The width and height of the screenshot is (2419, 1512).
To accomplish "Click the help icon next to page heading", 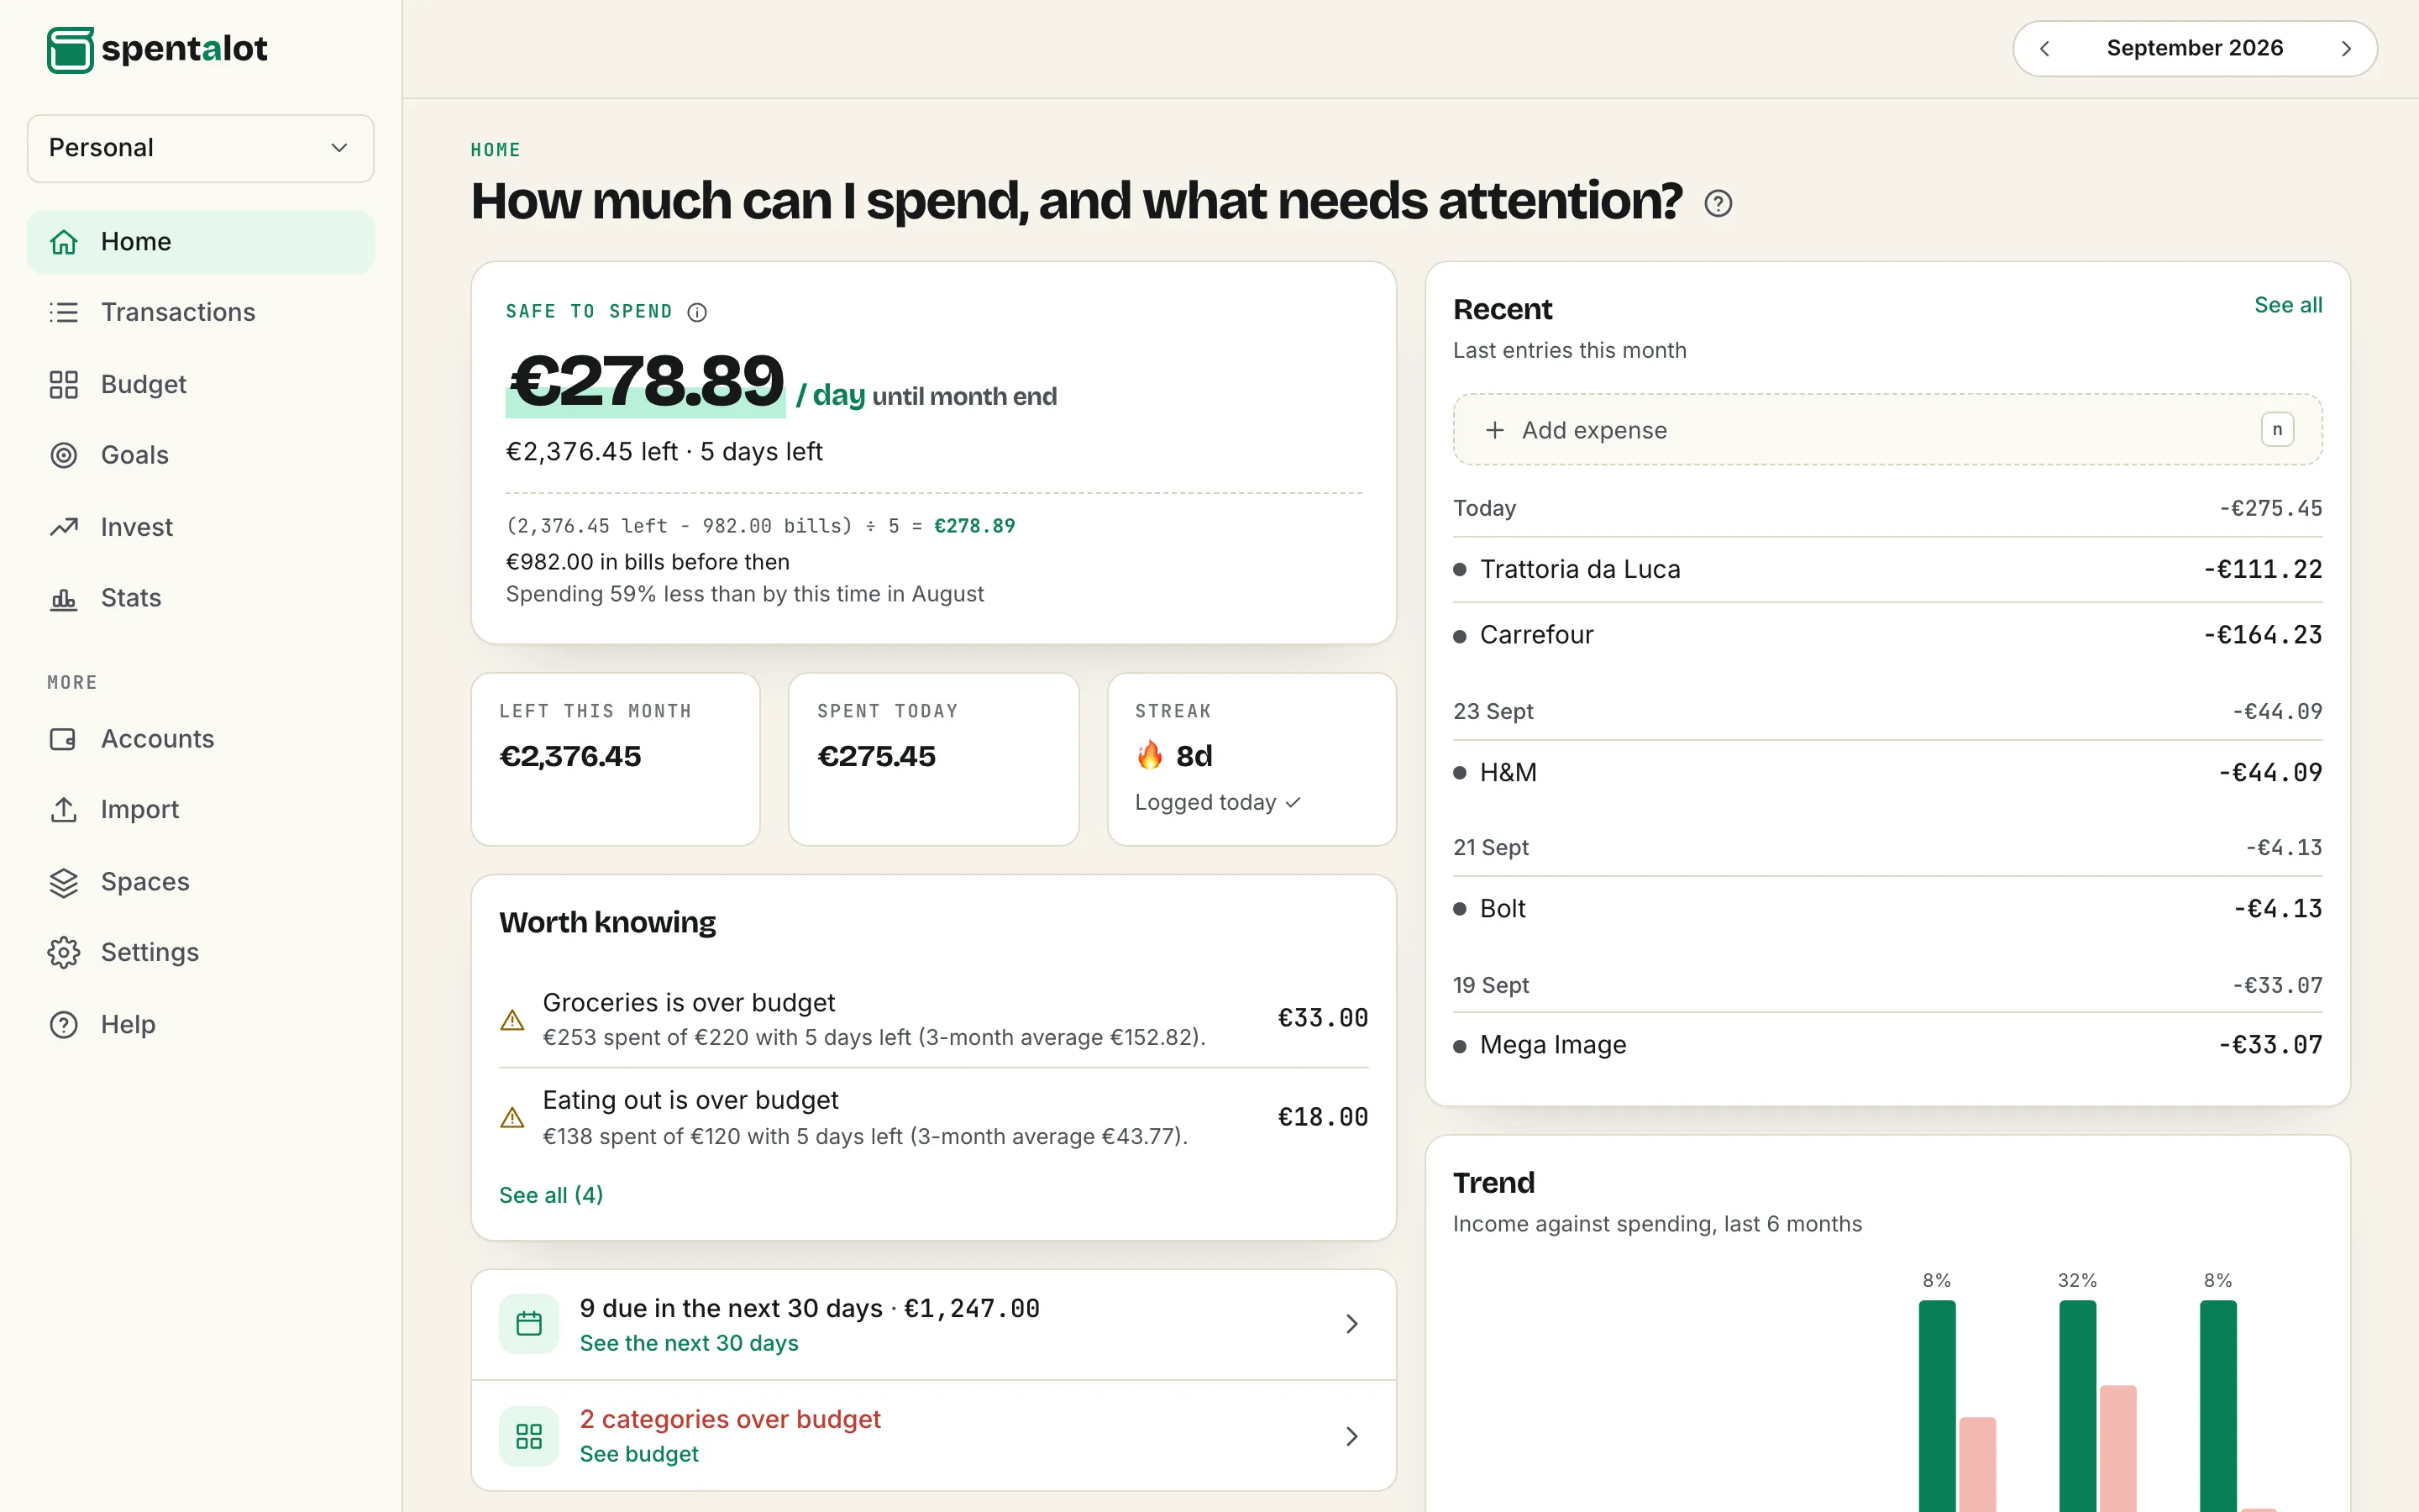I will pyautogui.click(x=1718, y=204).
